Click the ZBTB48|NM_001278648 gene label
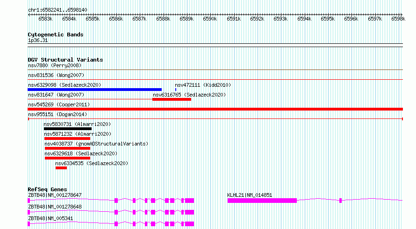The height and width of the screenshot is (229, 416). [x=55, y=207]
